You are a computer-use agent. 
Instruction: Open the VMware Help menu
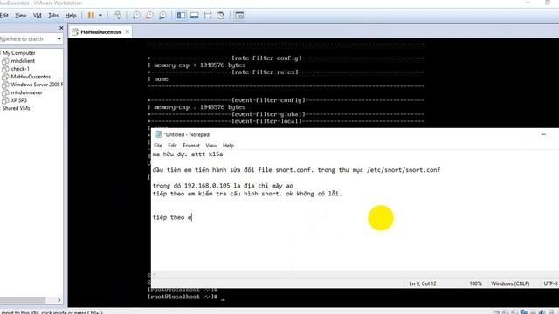click(x=71, y=16)
